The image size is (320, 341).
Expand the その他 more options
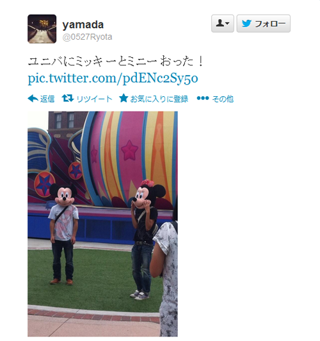tap(223, 99)
